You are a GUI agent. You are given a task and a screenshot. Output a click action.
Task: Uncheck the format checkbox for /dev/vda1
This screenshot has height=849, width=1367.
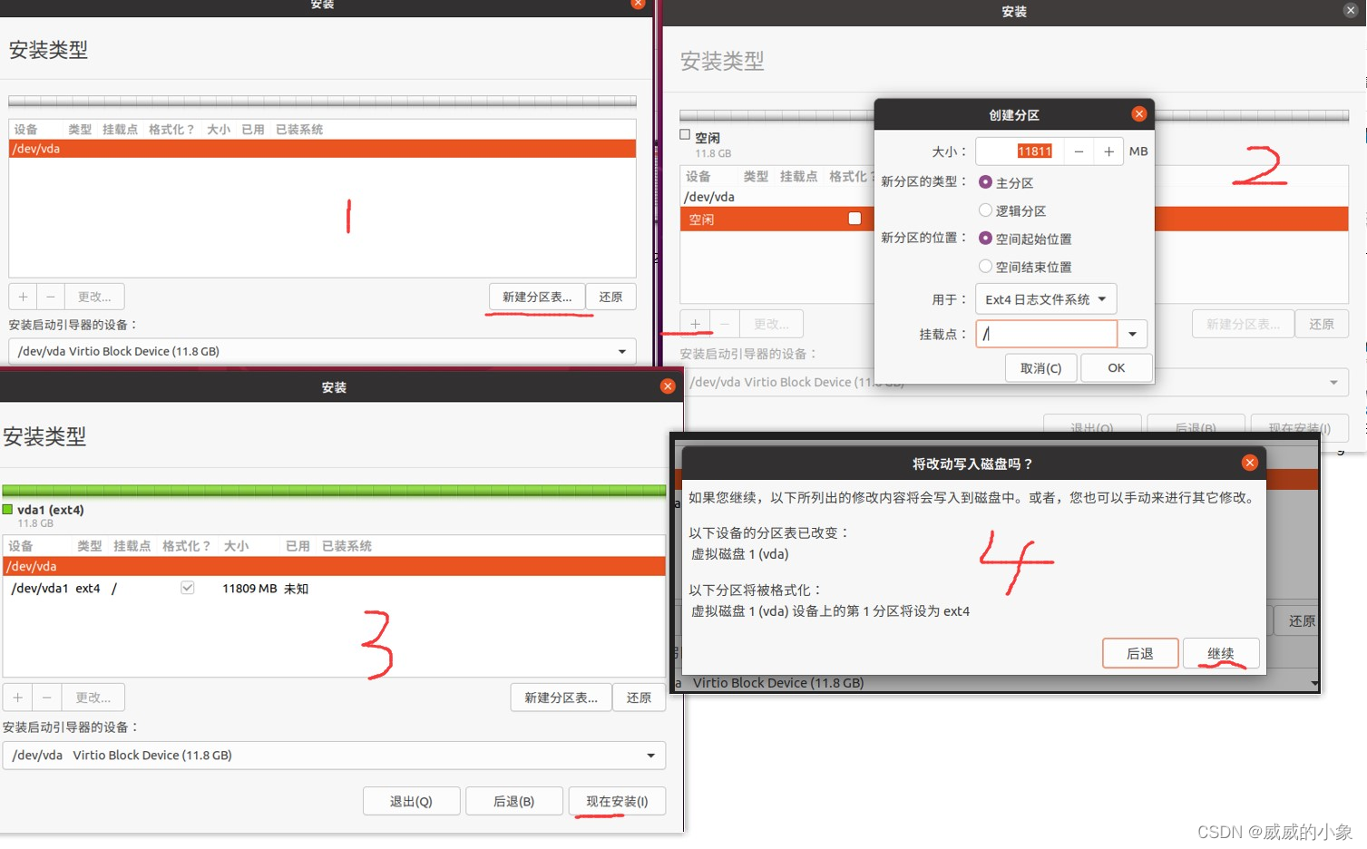(187, 588)
